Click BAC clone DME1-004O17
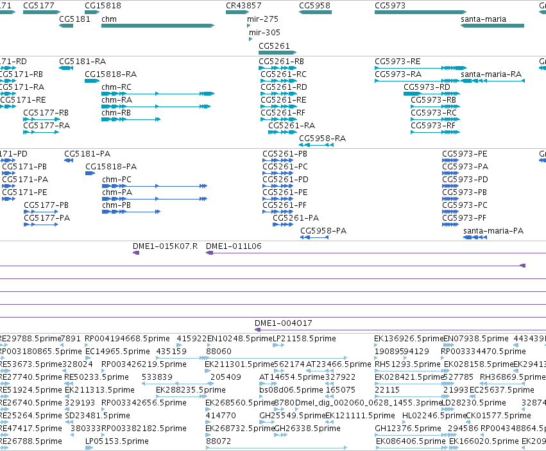This screenshot has width=546, height=451. 400,330
